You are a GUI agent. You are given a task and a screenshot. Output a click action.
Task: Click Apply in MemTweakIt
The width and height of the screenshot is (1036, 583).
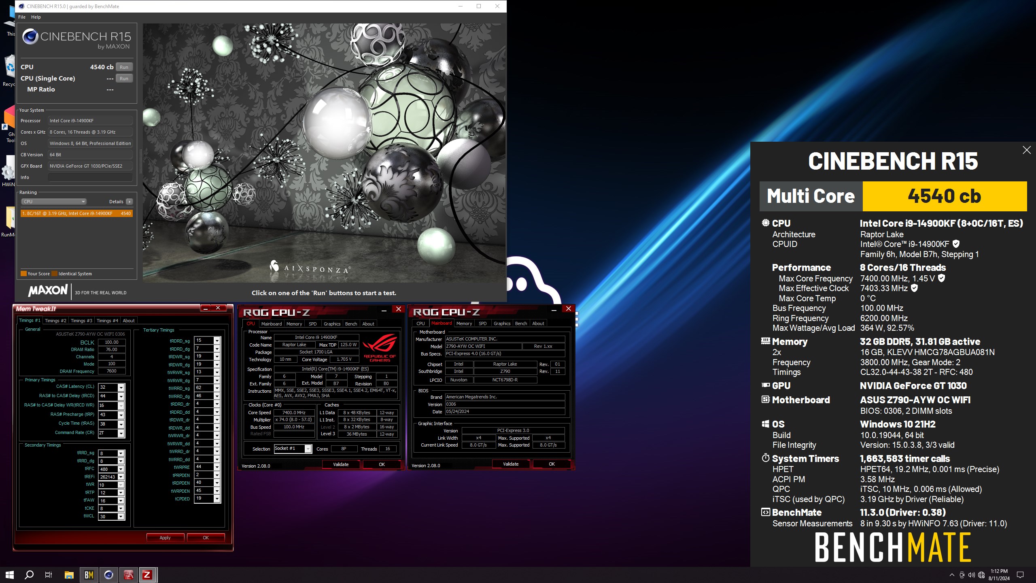(165, 538)
